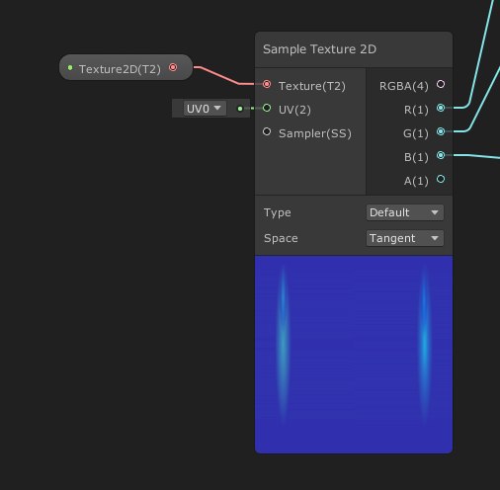Click the G(1) output port

[441, 131]
